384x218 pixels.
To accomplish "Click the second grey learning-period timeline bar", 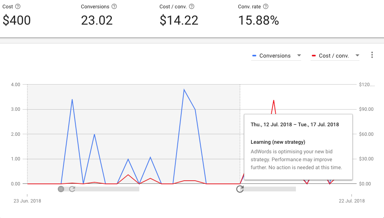I will tap(270, 189).
